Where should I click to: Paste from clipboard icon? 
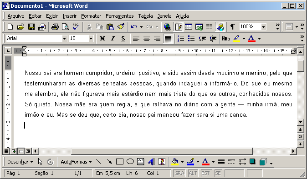[110, 26]
